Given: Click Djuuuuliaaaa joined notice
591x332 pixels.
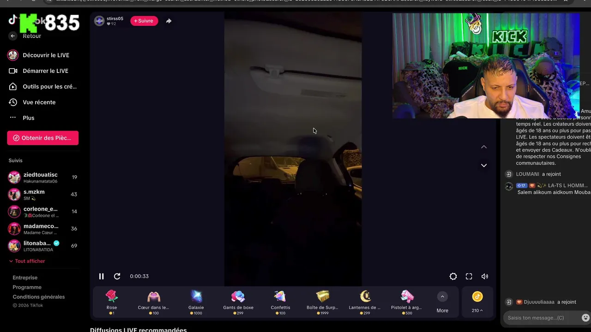Looking at the screenshot, I should click(x=541, y=302).
